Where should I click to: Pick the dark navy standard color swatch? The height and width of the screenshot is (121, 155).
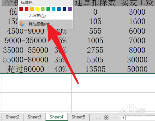point(64,9)
